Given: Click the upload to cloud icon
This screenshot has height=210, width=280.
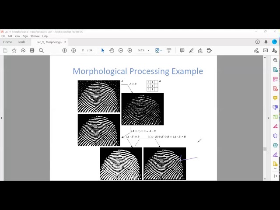Looking at the screenshot, I should (x=23, y=51).
